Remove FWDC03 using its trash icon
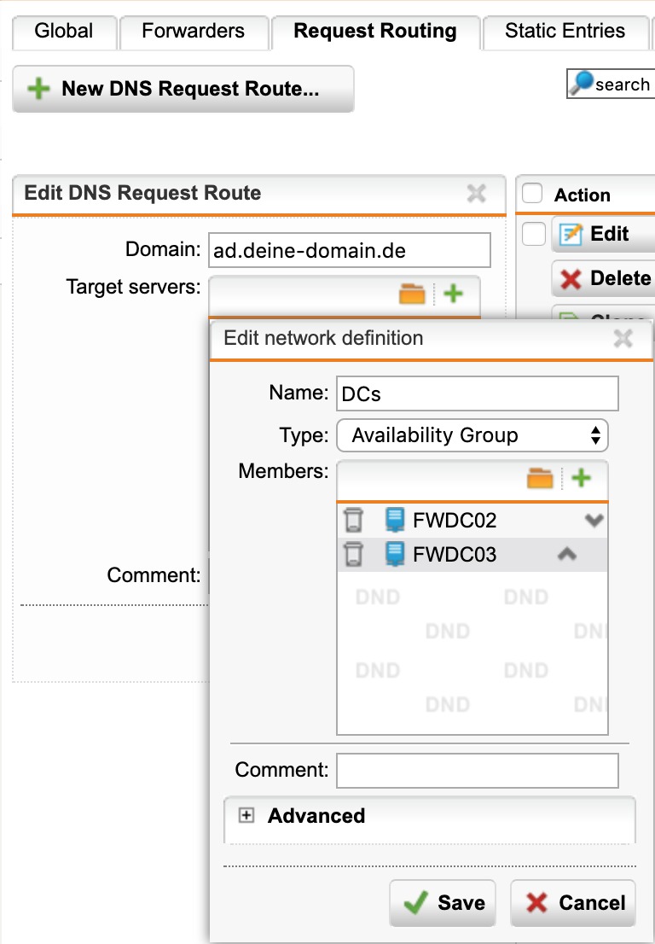This screenshot has width=655, height=944. click(353, 555)
